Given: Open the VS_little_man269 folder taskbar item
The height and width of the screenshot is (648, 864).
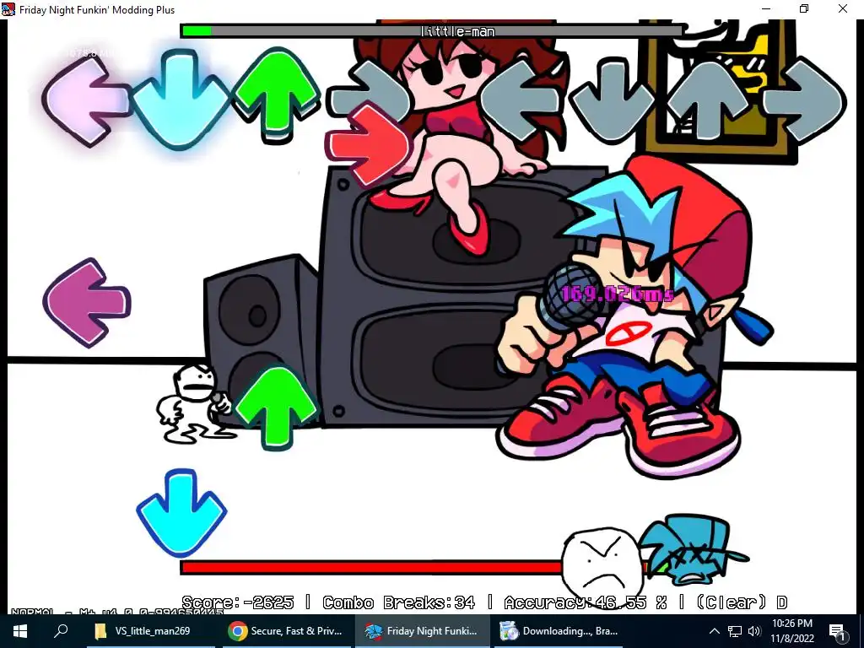Looking at the screenshot, I should click(151, 631).
